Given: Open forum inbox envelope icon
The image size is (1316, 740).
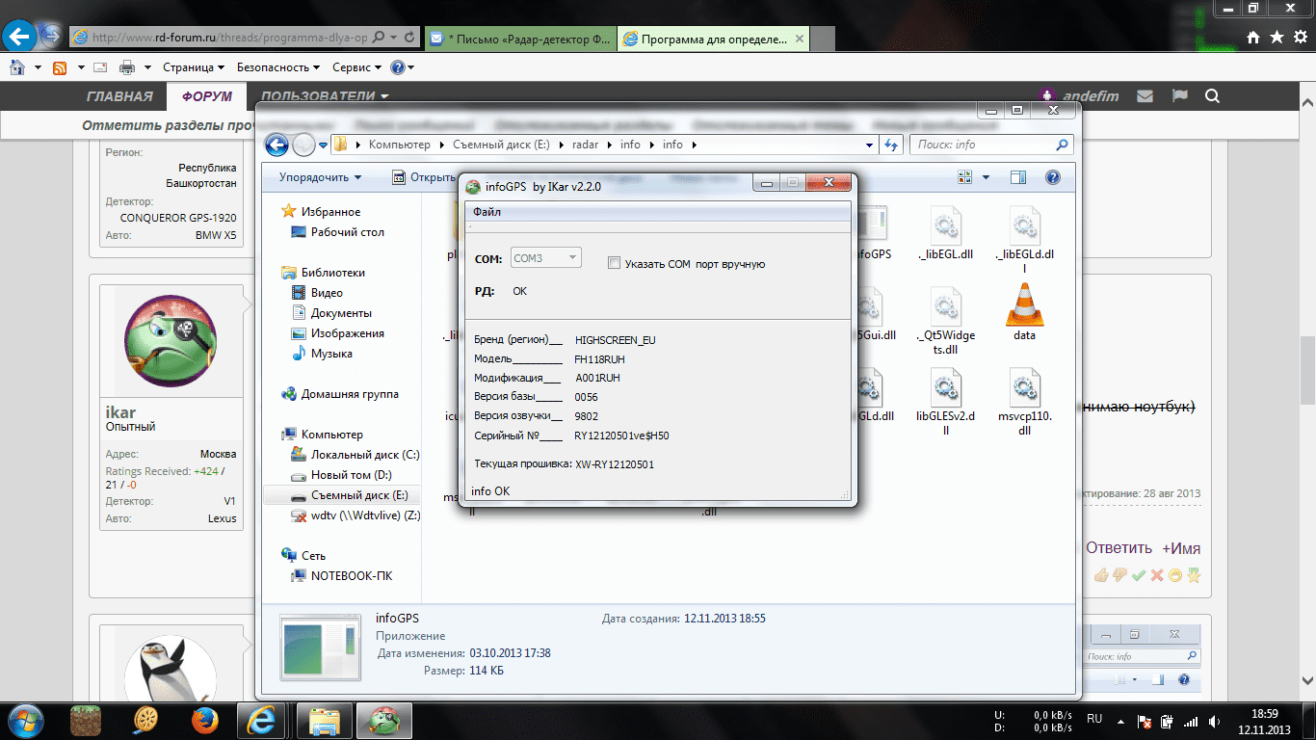Looking at the screenshot, I should coord(1145,96).
